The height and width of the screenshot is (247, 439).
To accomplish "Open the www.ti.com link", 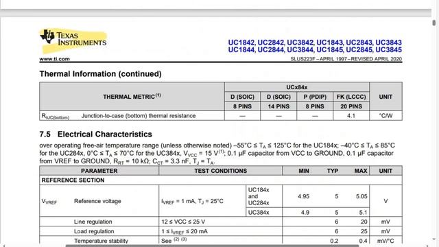I will coord(55,59).
